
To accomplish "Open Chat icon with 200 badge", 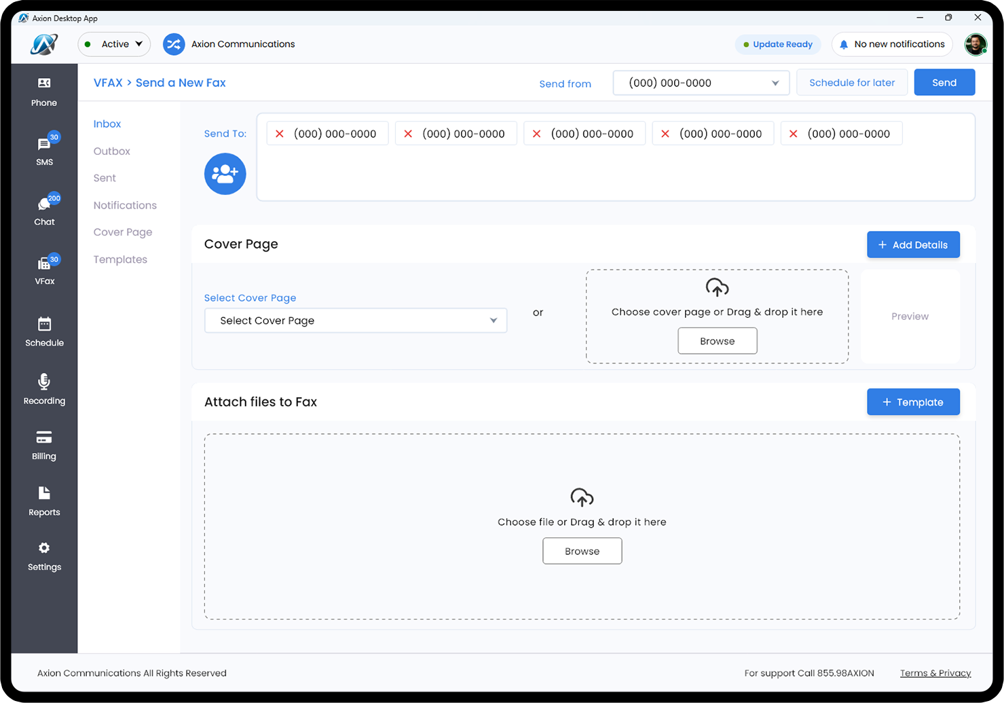I will [x=44, y=204].
